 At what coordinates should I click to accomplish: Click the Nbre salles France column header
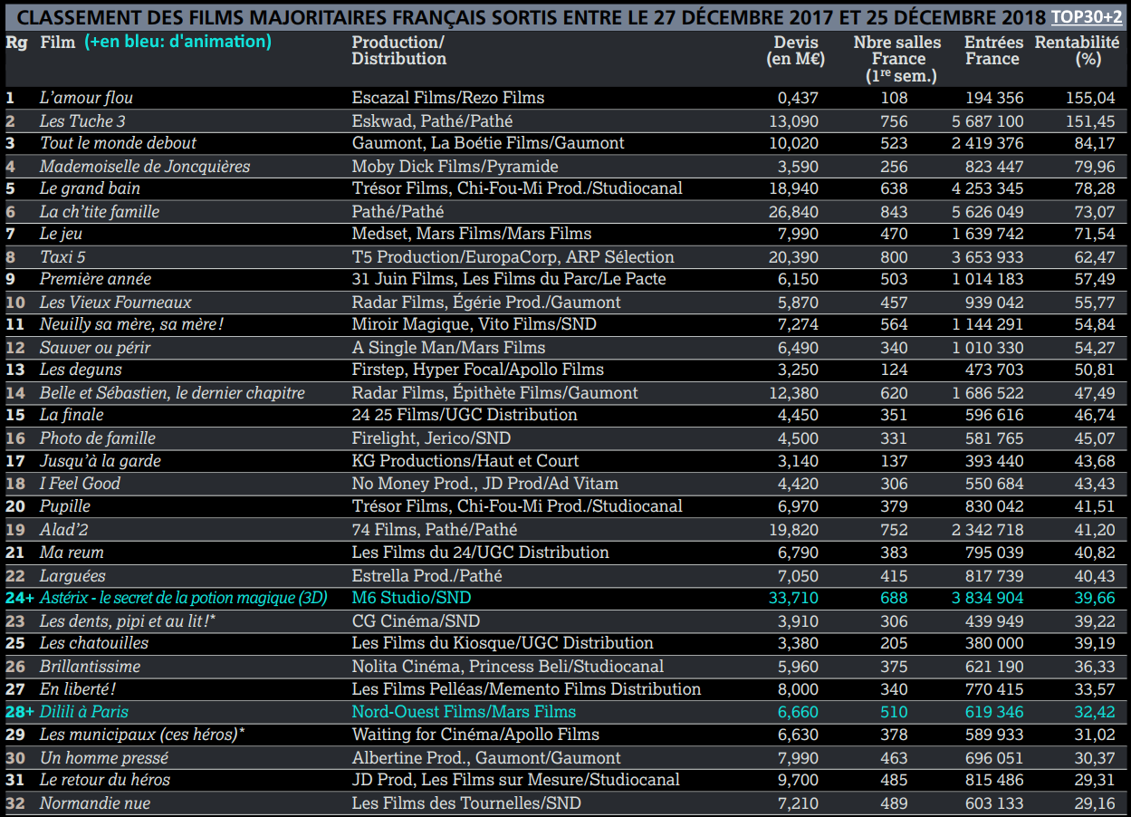pos(897,58)
